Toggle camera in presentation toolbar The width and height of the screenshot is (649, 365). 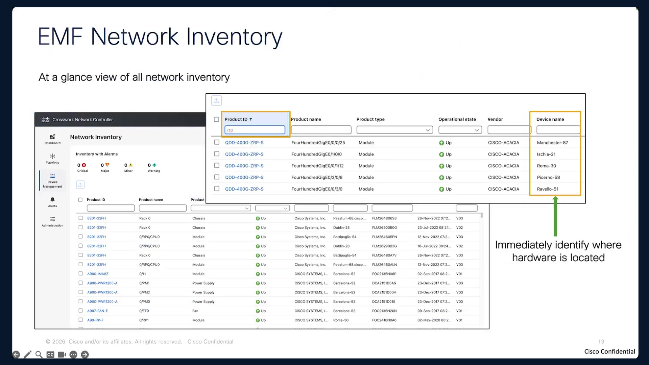click(62, 355)
